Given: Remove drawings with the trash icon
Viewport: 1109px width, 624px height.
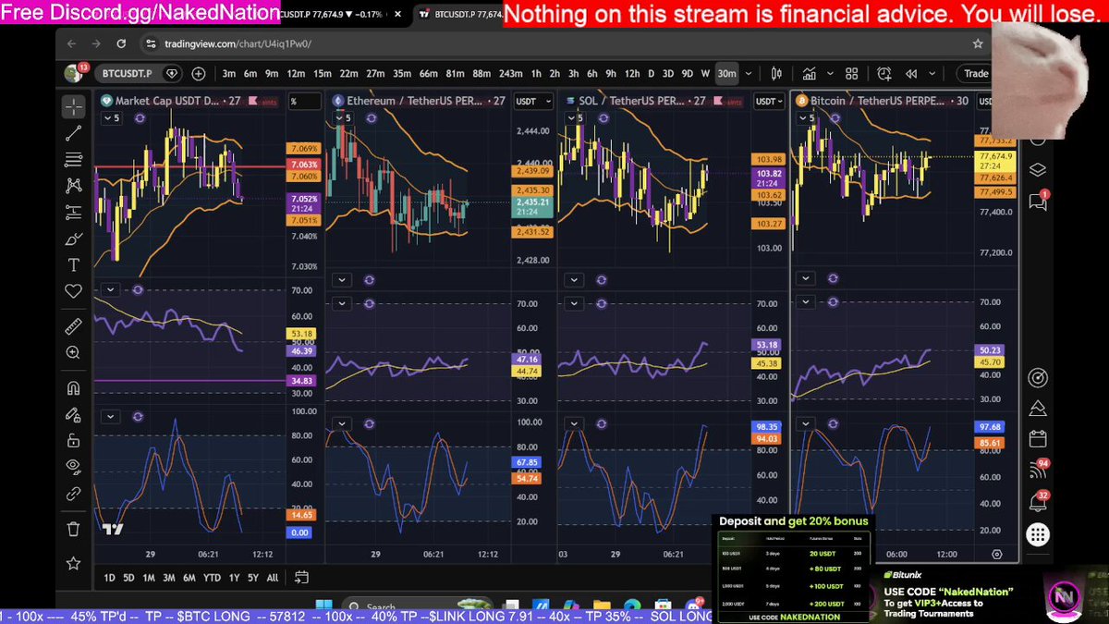Looking at the screenshot, I should (73, 529).
